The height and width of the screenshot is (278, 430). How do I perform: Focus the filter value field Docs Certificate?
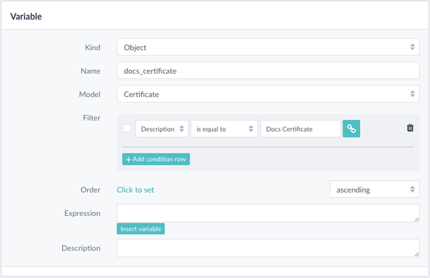point(300,129)
